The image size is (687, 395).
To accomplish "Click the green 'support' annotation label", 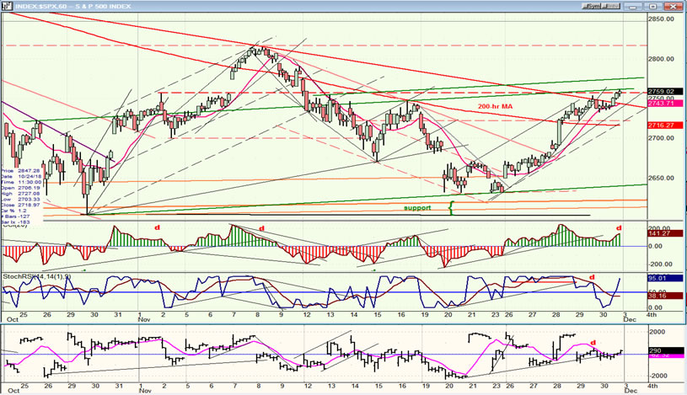I will (x=417, y=208).
